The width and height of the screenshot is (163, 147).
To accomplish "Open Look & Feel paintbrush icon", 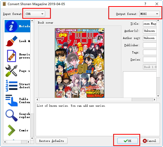I will [x=12, y=41].
